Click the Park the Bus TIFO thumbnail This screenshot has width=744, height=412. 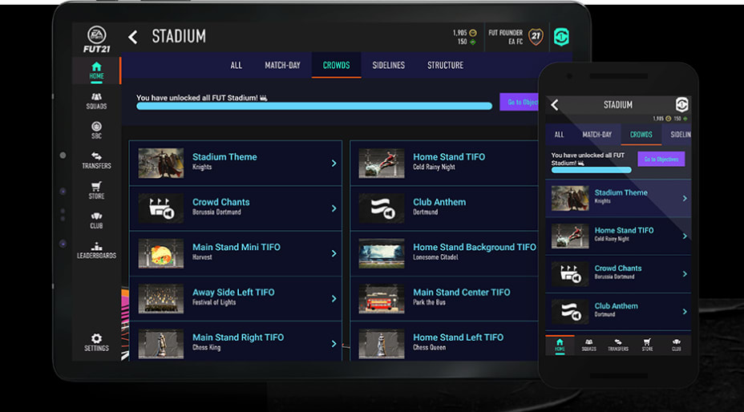pyautogui.click(x=382, y=297)
